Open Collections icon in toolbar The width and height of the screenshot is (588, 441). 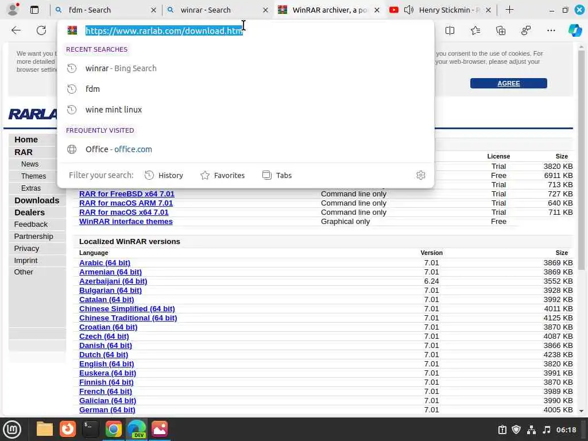click(x=501, y=30)
